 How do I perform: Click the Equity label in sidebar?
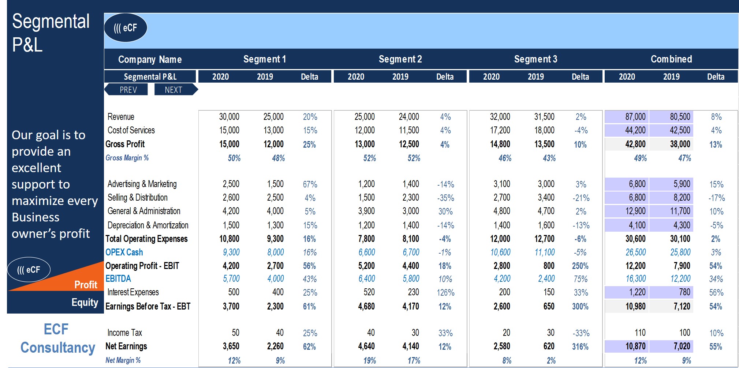tap(85, 303)
